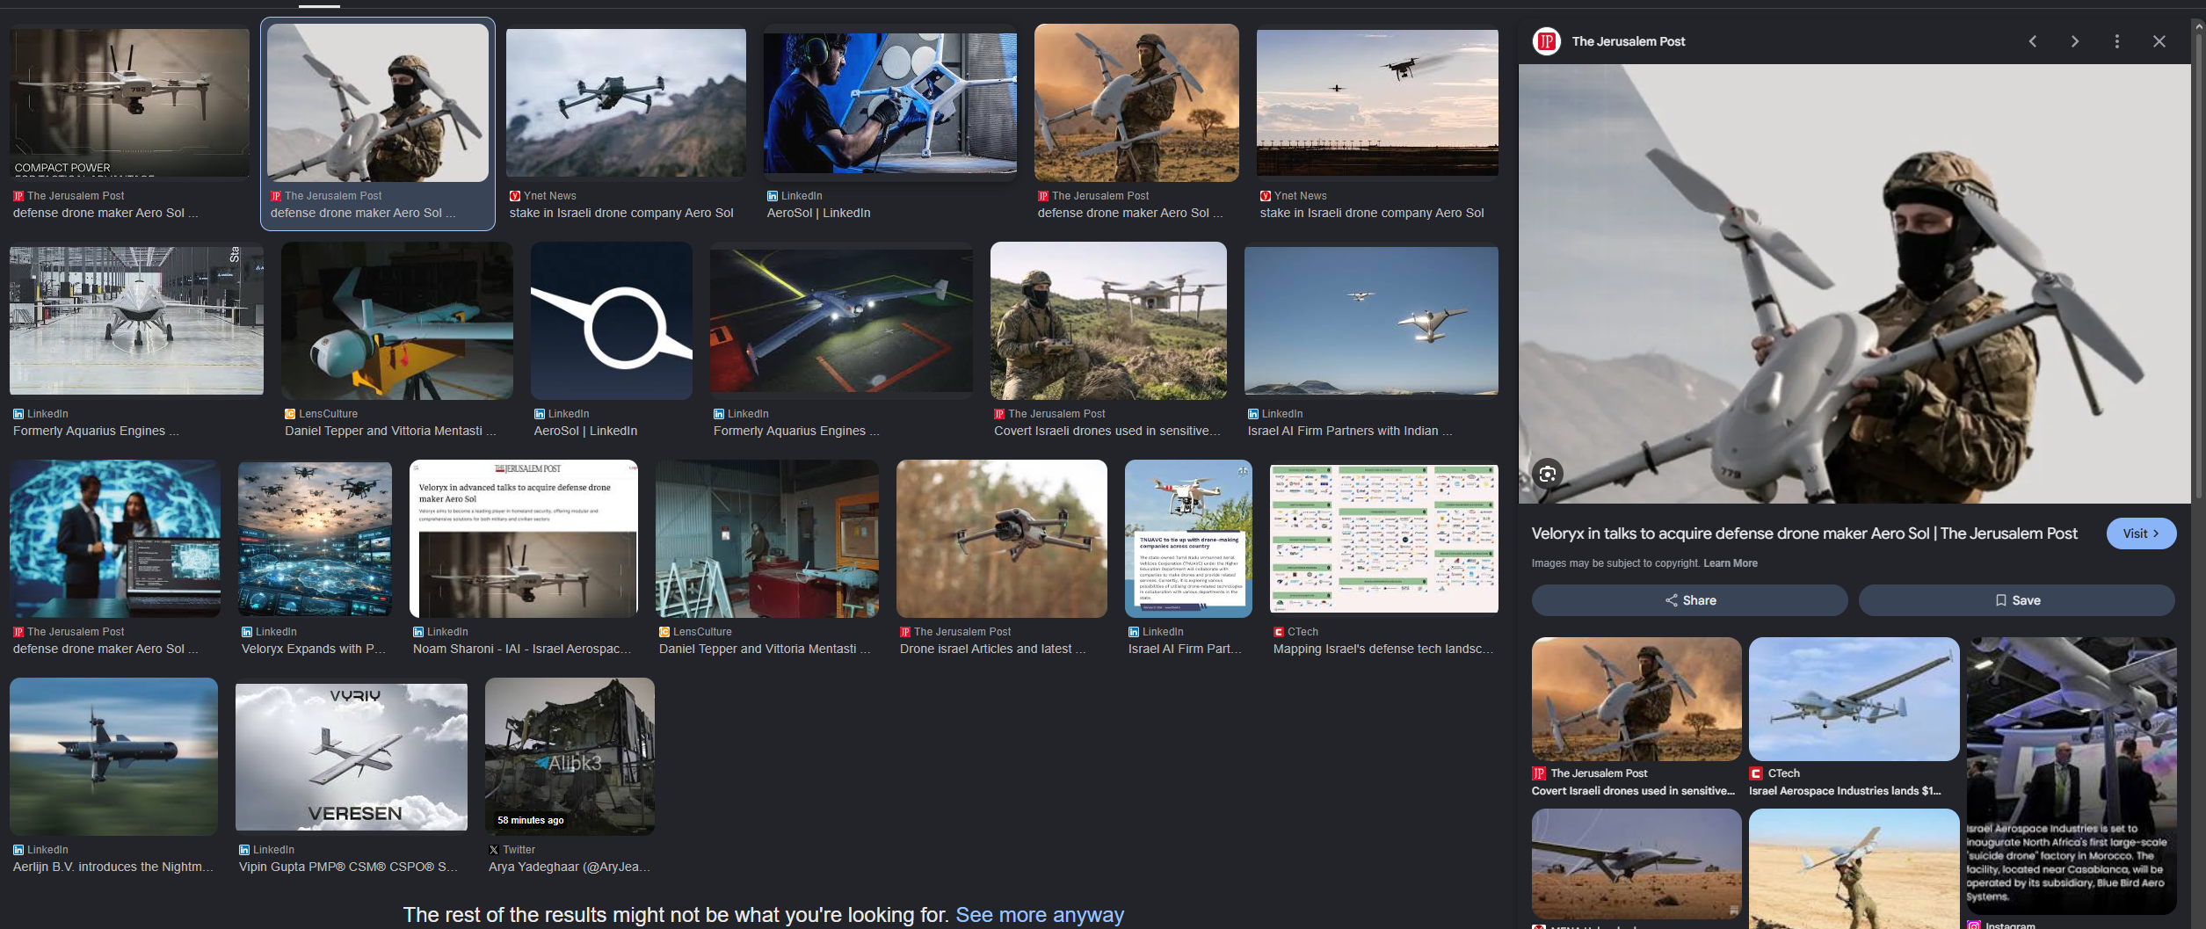2206x929 pixels.
Task: Open related Instagram suicide drone factory thumbnail
Action: [2072, 776]
